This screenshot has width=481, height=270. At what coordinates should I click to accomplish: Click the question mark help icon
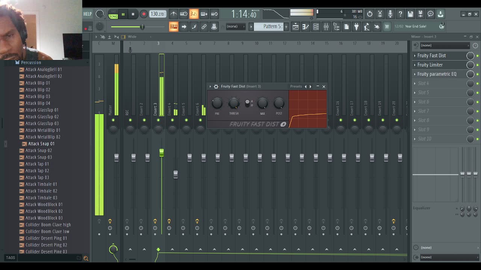pyautogui.click(x=400, y=14)
